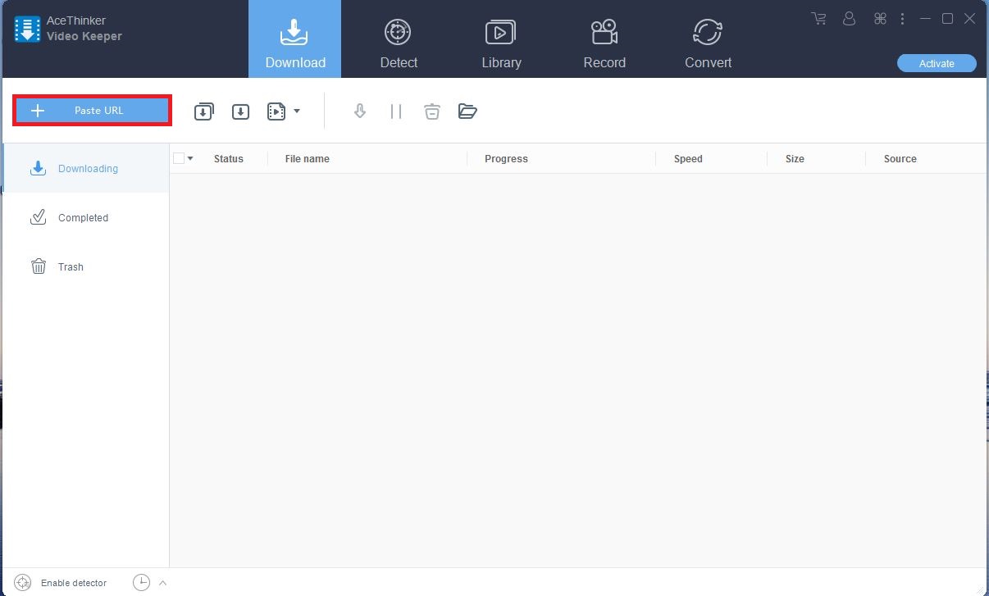Click the Speed column header
Viewport: 989px width, 596px height.
(688, 159)
